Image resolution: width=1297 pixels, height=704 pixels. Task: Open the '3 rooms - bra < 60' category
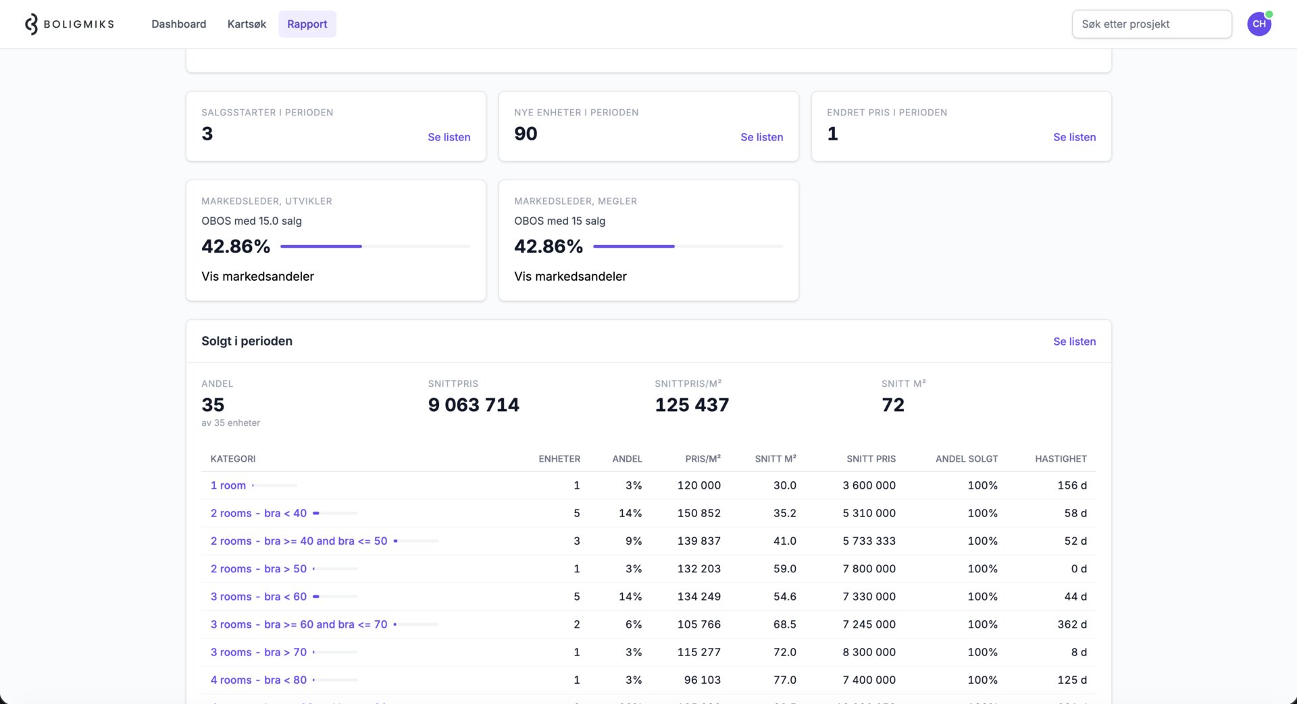258,597
